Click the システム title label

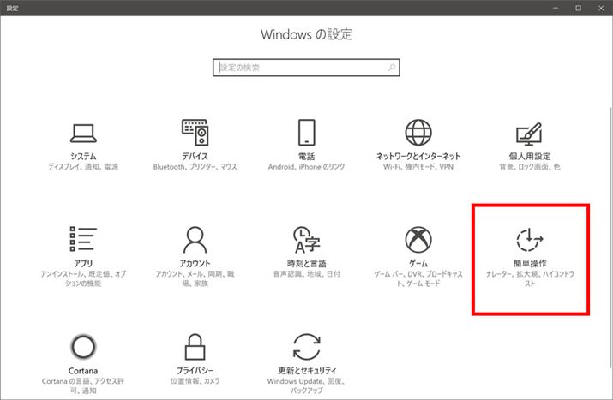[83, 156]
